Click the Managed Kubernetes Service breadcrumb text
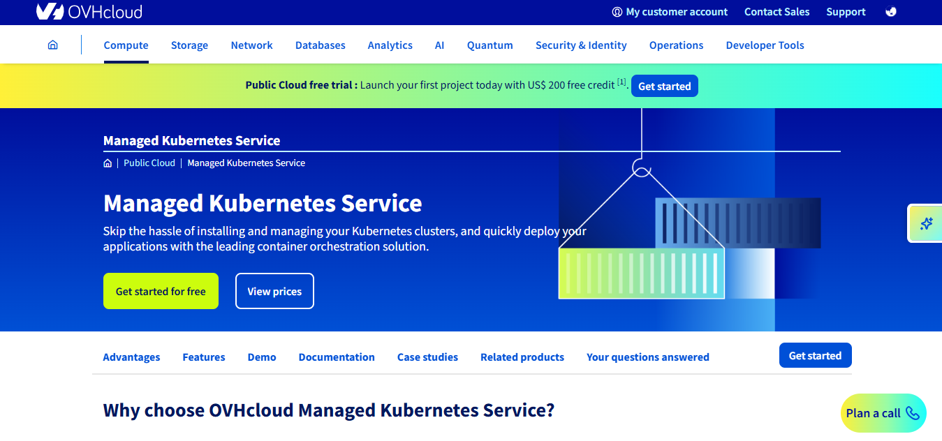942x441 pixels. click(246, 163)
